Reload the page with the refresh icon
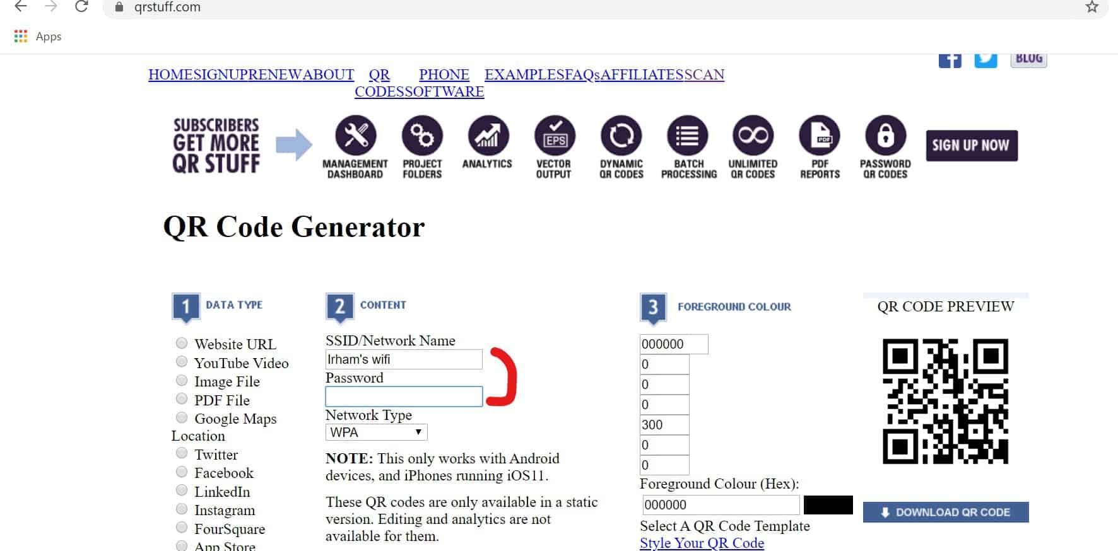The image size is (1118, 551). [81, 7]
